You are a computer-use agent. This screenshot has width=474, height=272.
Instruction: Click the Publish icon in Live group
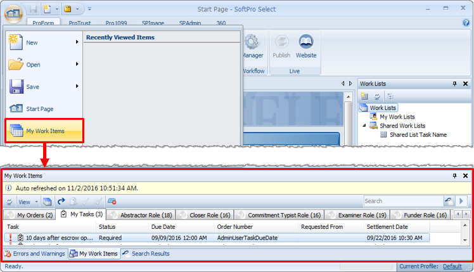(x=281, y=42)
